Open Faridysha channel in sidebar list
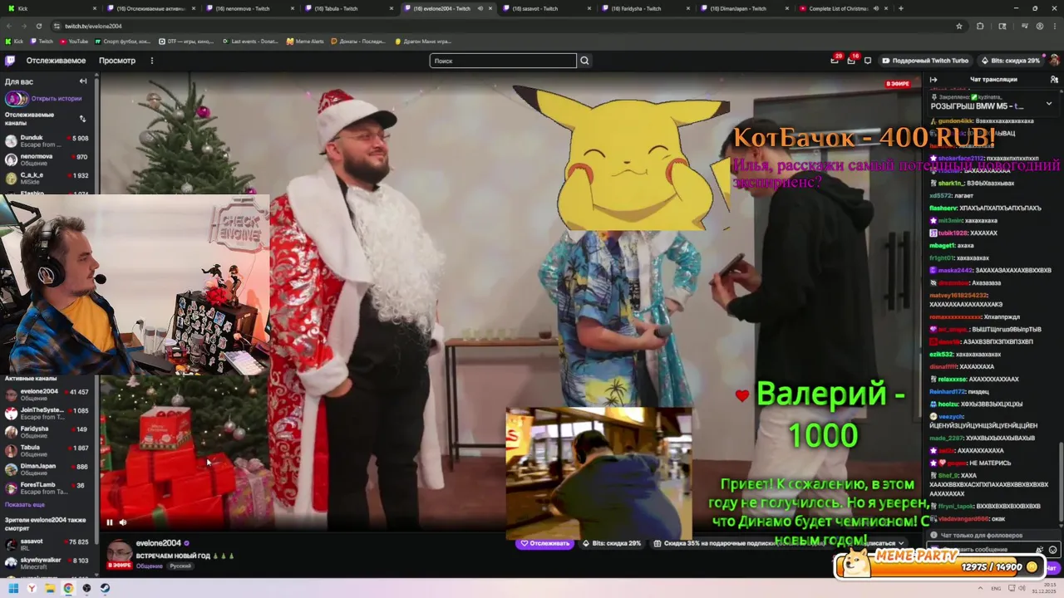Screen dimensions: 1064x598 tap(47, 432)
